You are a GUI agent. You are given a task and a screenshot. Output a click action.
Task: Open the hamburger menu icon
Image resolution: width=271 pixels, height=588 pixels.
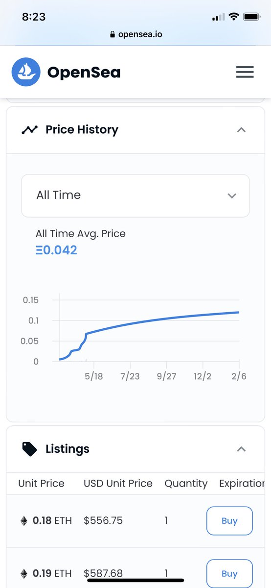(245, 72)
